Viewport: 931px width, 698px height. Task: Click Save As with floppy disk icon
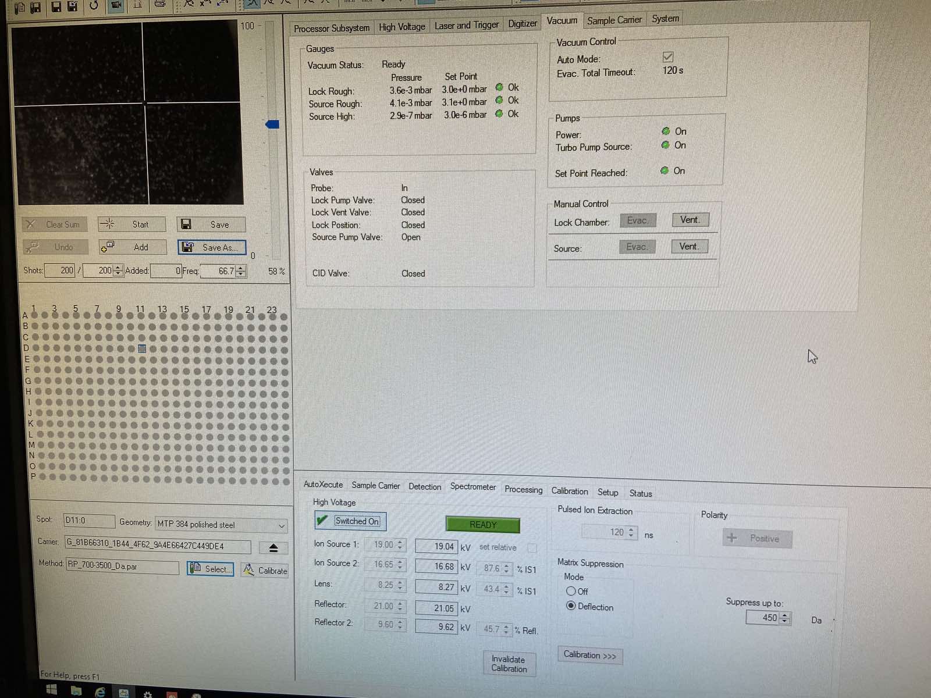click(212, 248)
